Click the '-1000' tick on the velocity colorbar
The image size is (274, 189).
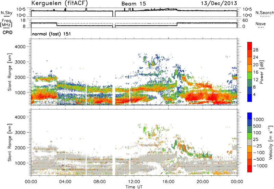pyautogui.click(x=260, y=166)
